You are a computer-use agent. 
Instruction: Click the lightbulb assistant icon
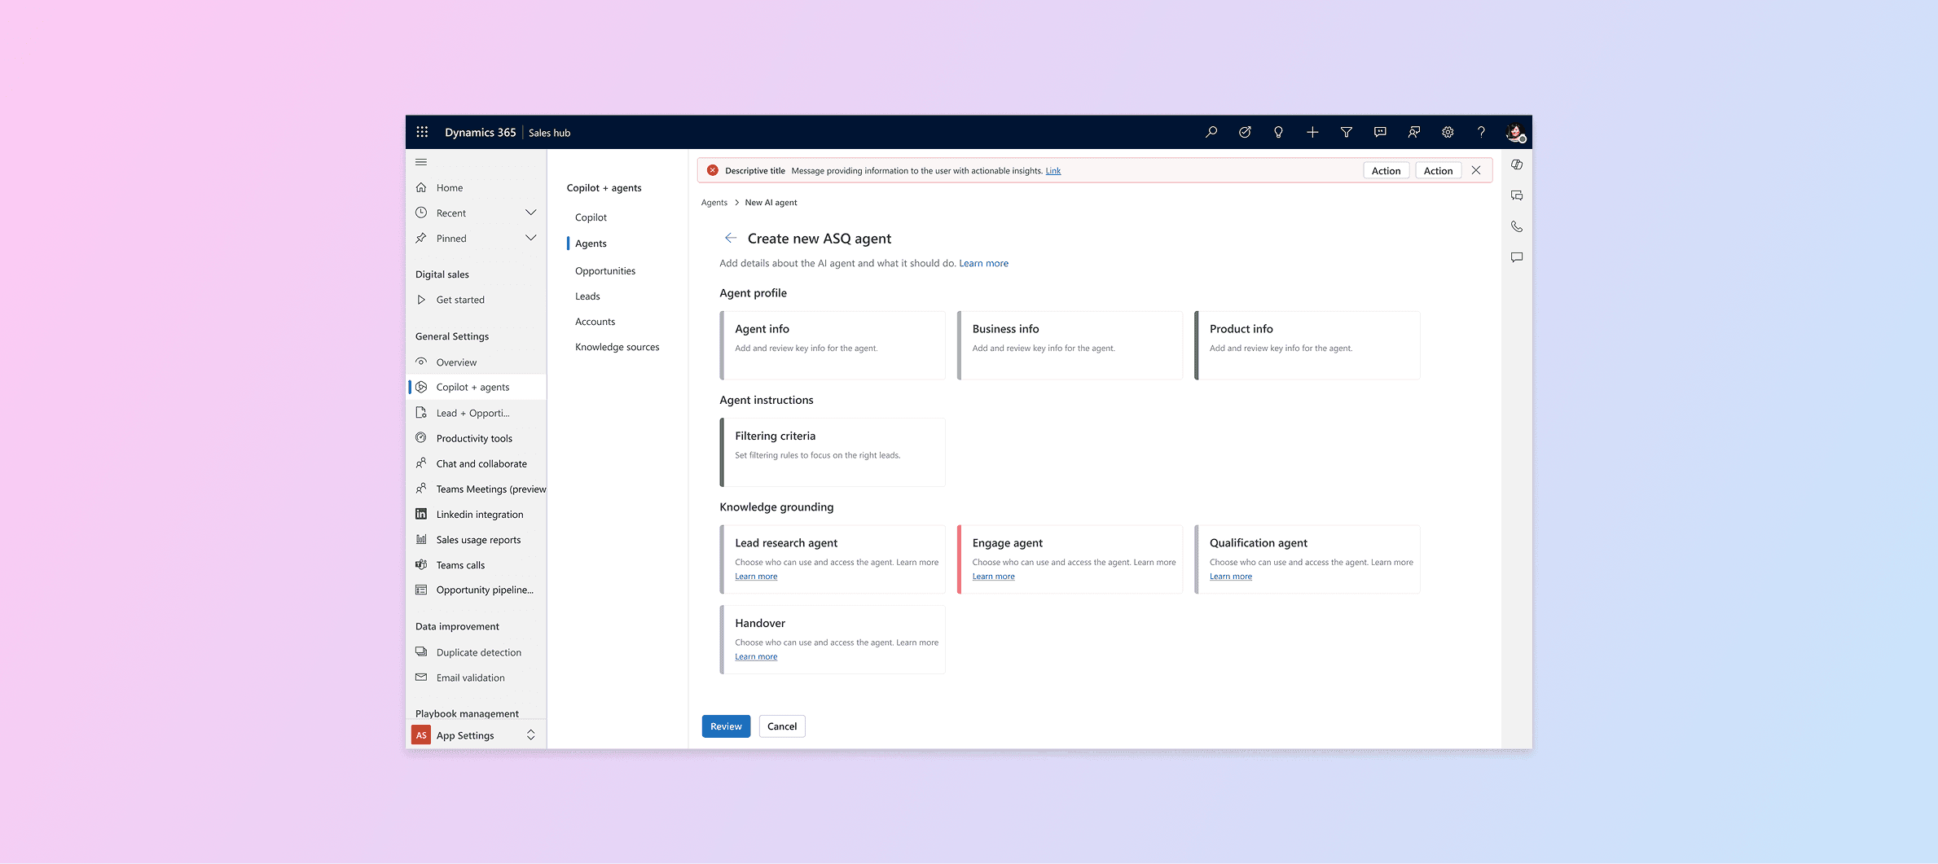point(1278,132)
